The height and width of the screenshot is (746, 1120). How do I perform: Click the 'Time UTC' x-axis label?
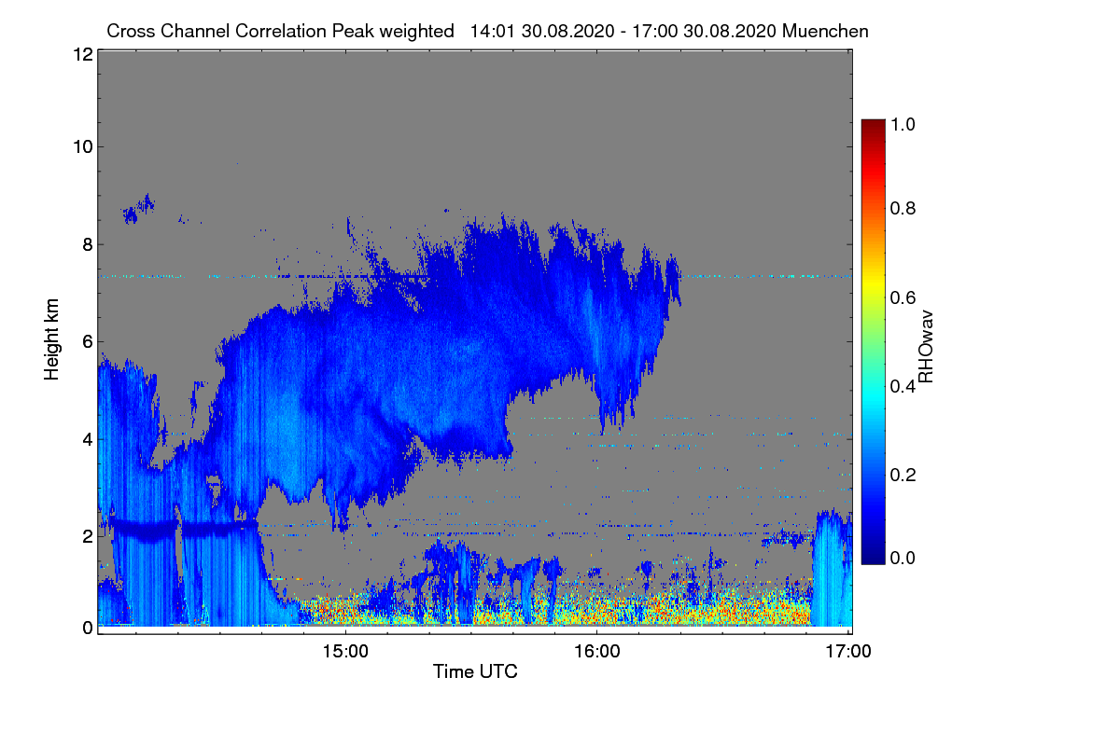[x=475, y=671]
